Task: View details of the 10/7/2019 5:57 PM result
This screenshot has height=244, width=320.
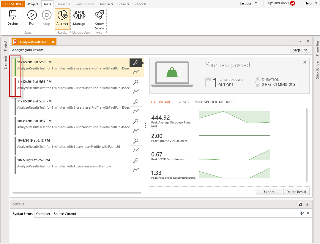Action: [x=136, y=160]
